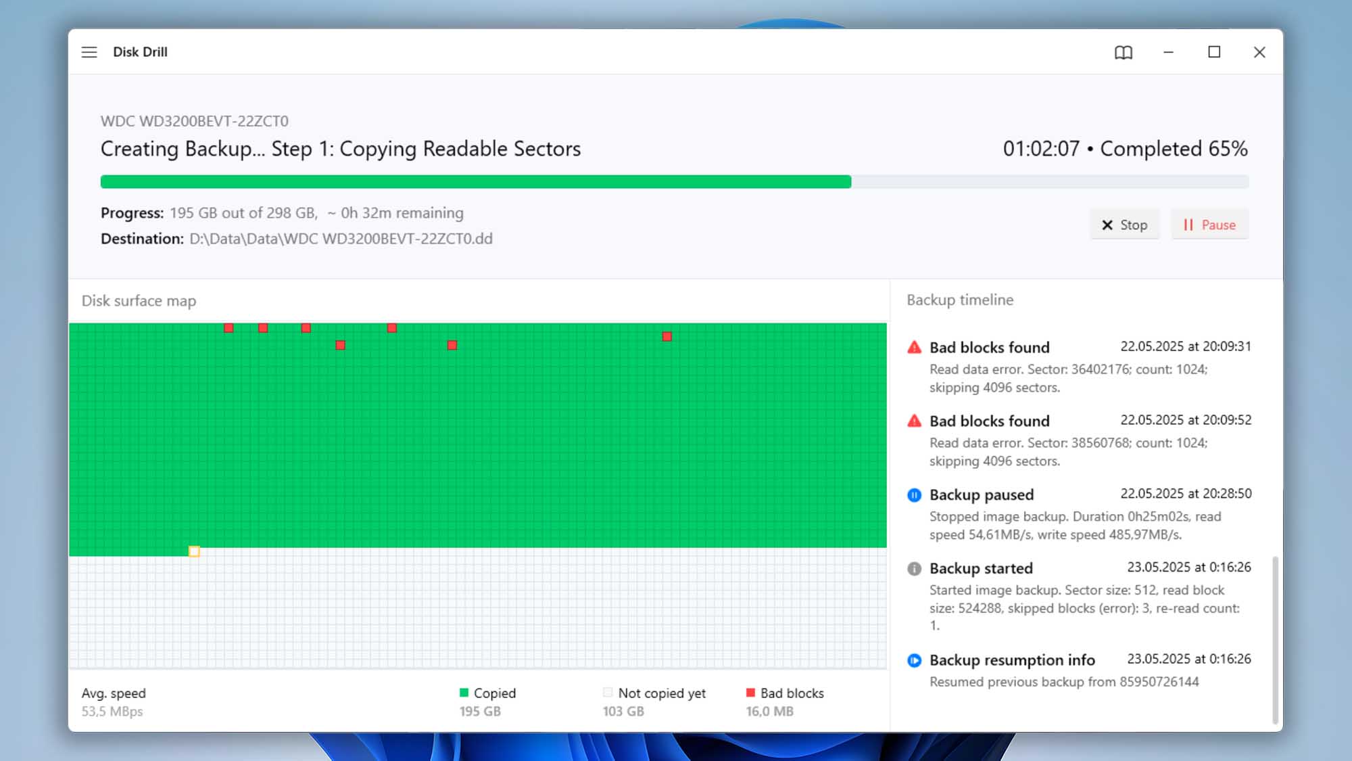1352x761 pixels.
Task: Click the '16,0 MB' bad blocks value
Action: coord(769,712)
